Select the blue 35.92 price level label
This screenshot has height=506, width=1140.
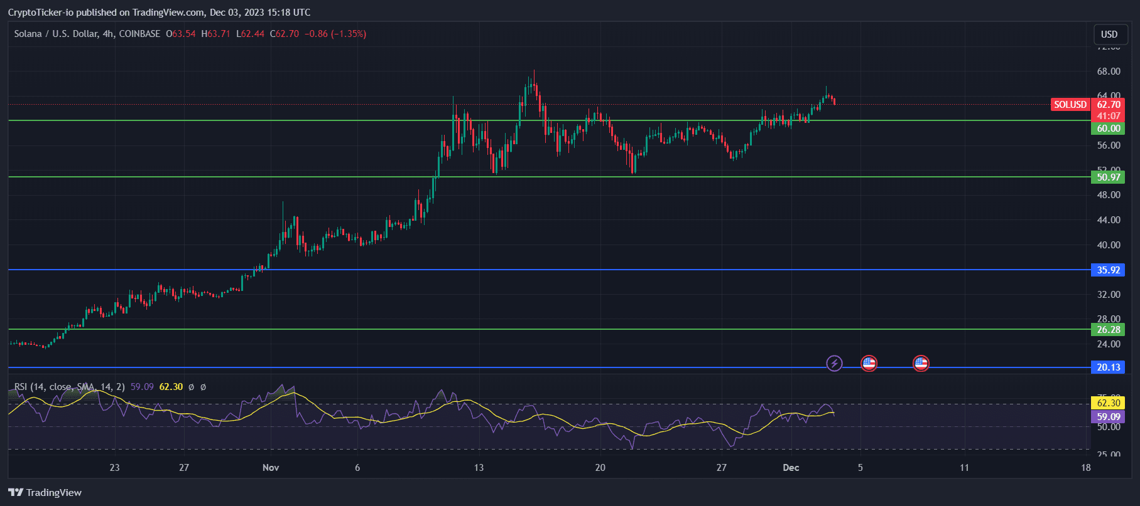coord(1108,270)
